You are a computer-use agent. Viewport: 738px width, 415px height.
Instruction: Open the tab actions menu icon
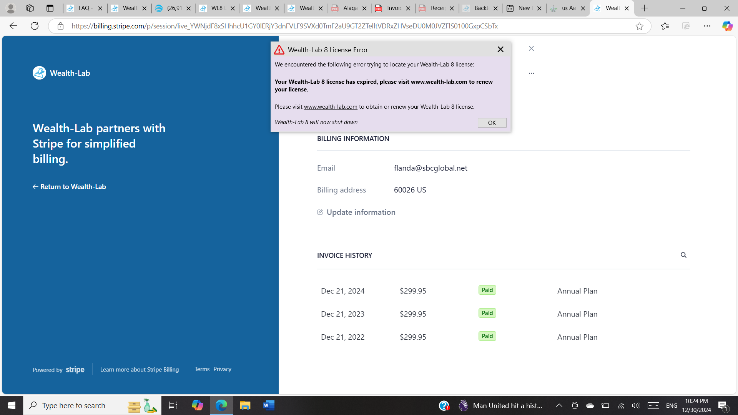50,8
